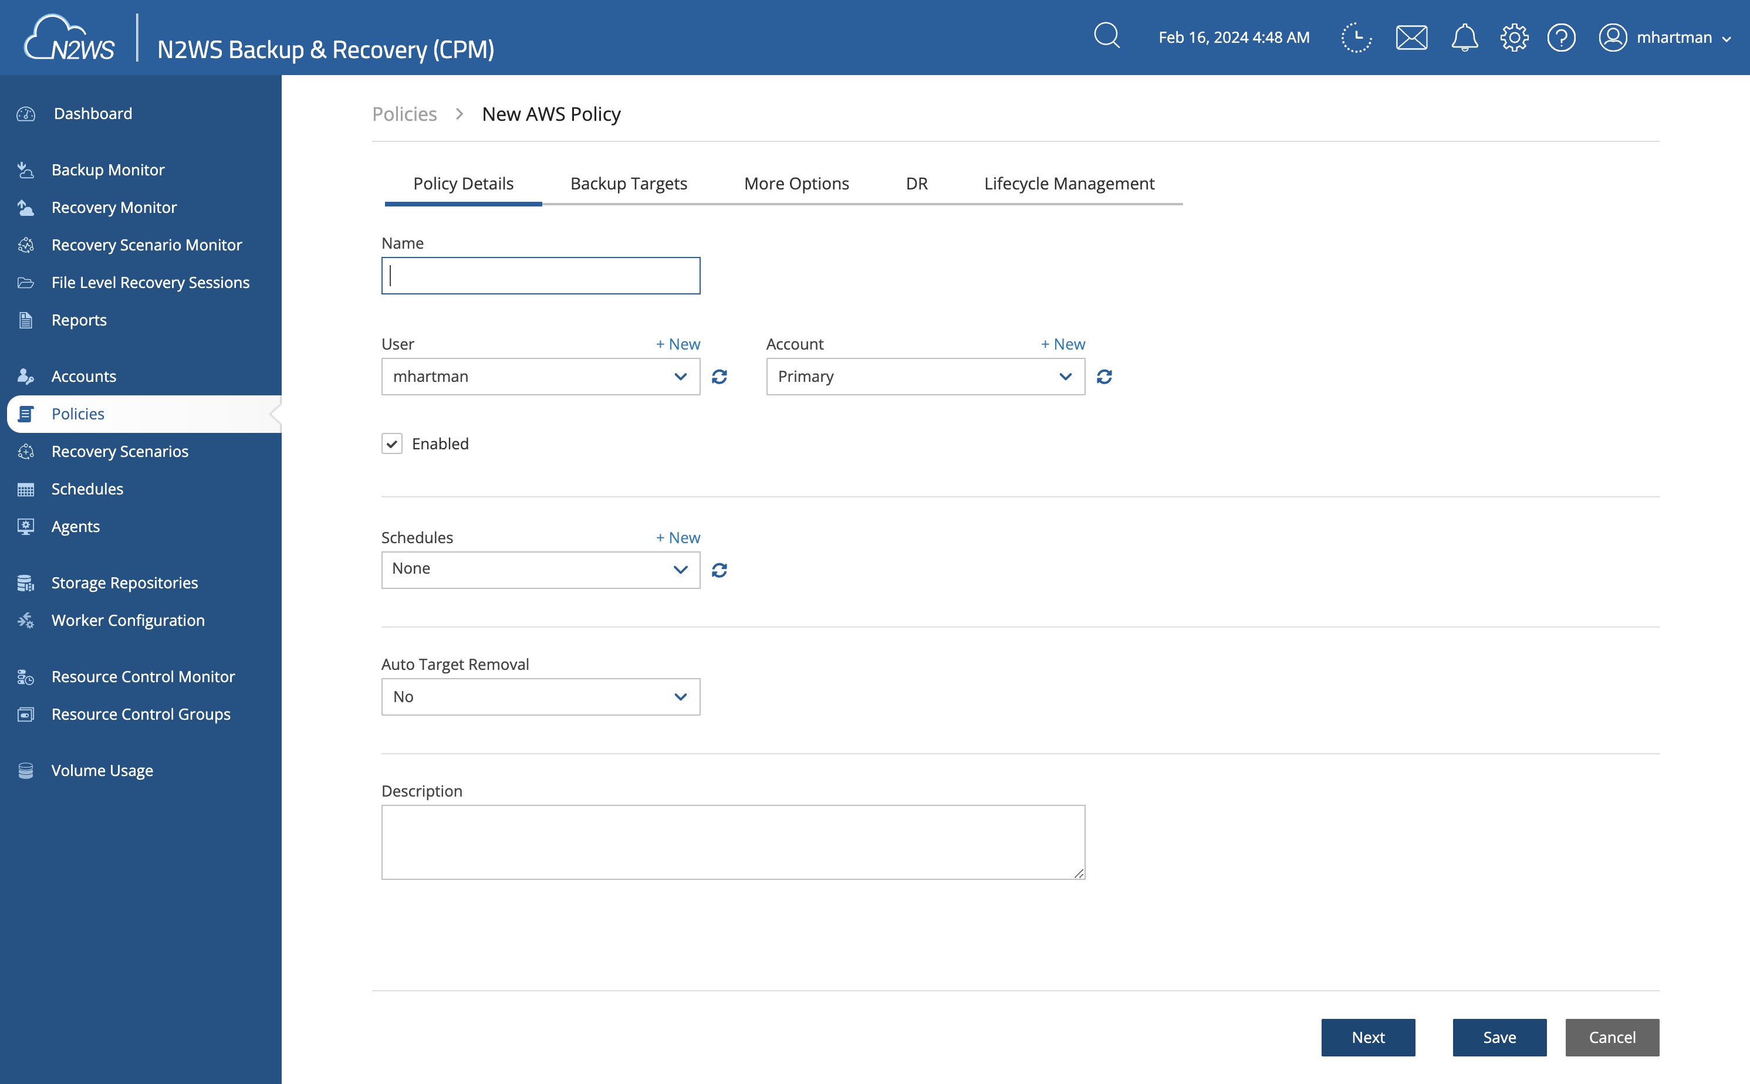This screenshot has width=1750, height=1084.
Task: Click the search magnifier icon in header
Action: (x=1107, y=36)
